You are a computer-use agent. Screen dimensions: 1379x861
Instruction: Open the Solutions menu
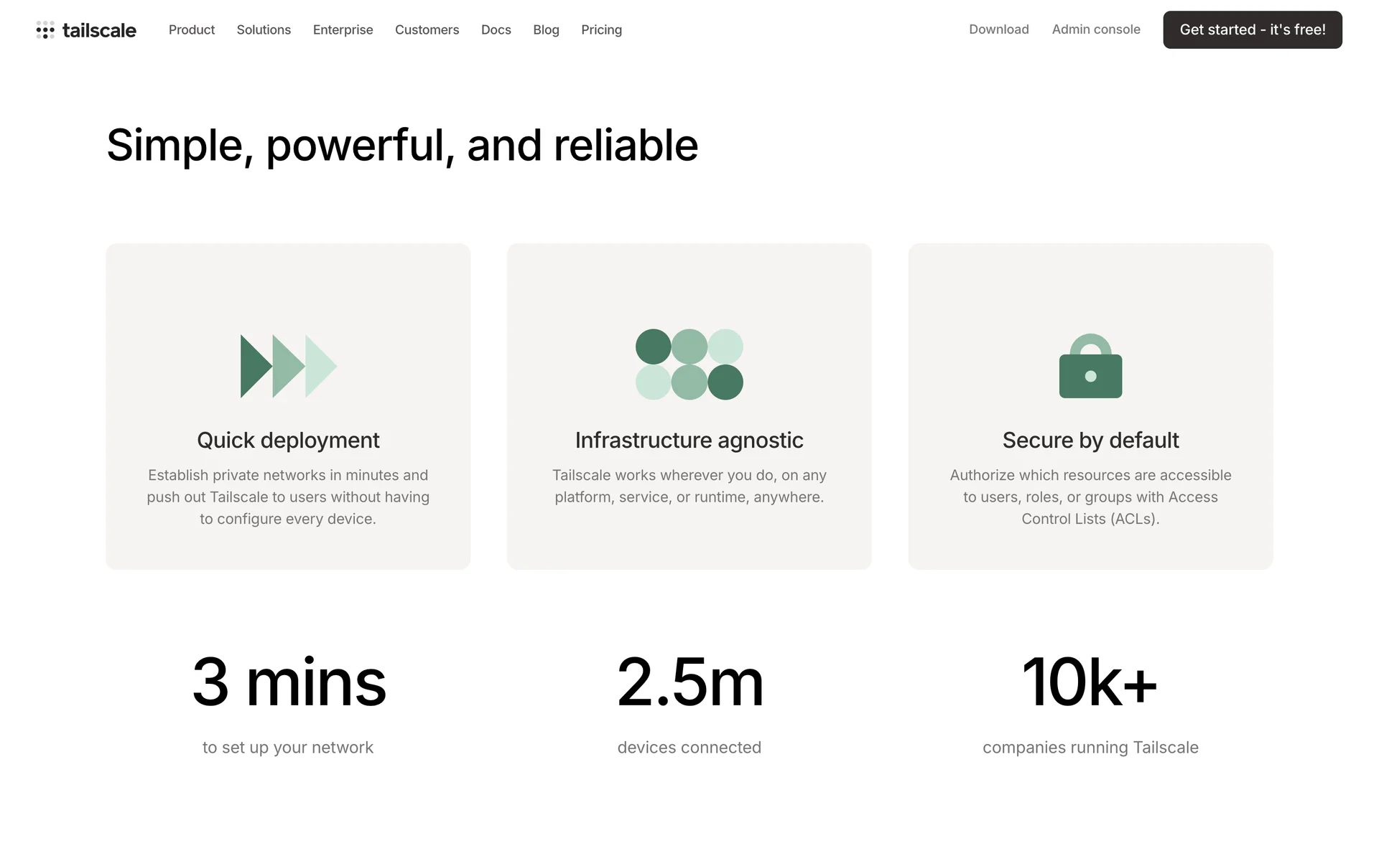coord(264,30)
